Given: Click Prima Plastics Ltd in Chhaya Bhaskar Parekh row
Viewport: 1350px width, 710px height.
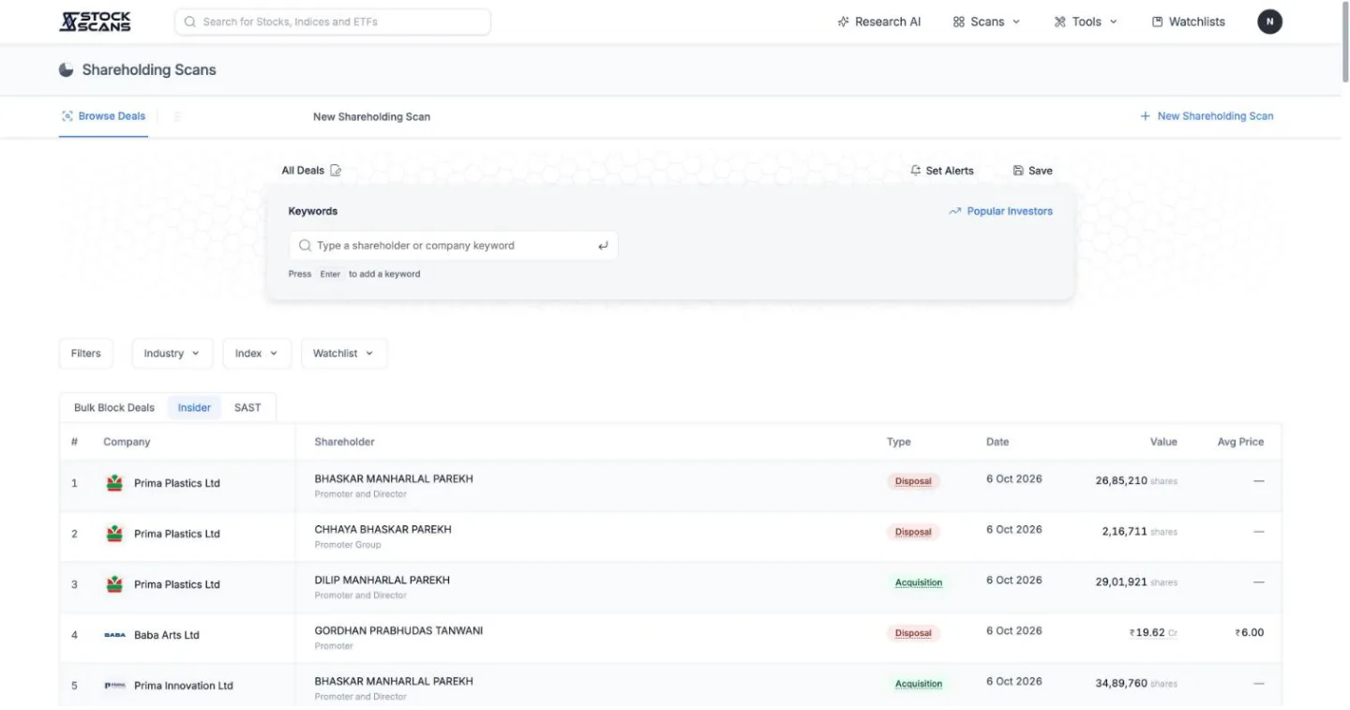Looking at the screenshot, I should pos(176,534).
